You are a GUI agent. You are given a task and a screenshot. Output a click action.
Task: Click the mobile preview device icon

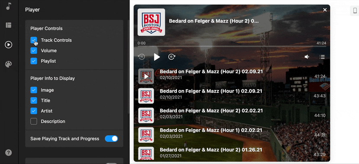pyautogui.click(x=355, y=11)
